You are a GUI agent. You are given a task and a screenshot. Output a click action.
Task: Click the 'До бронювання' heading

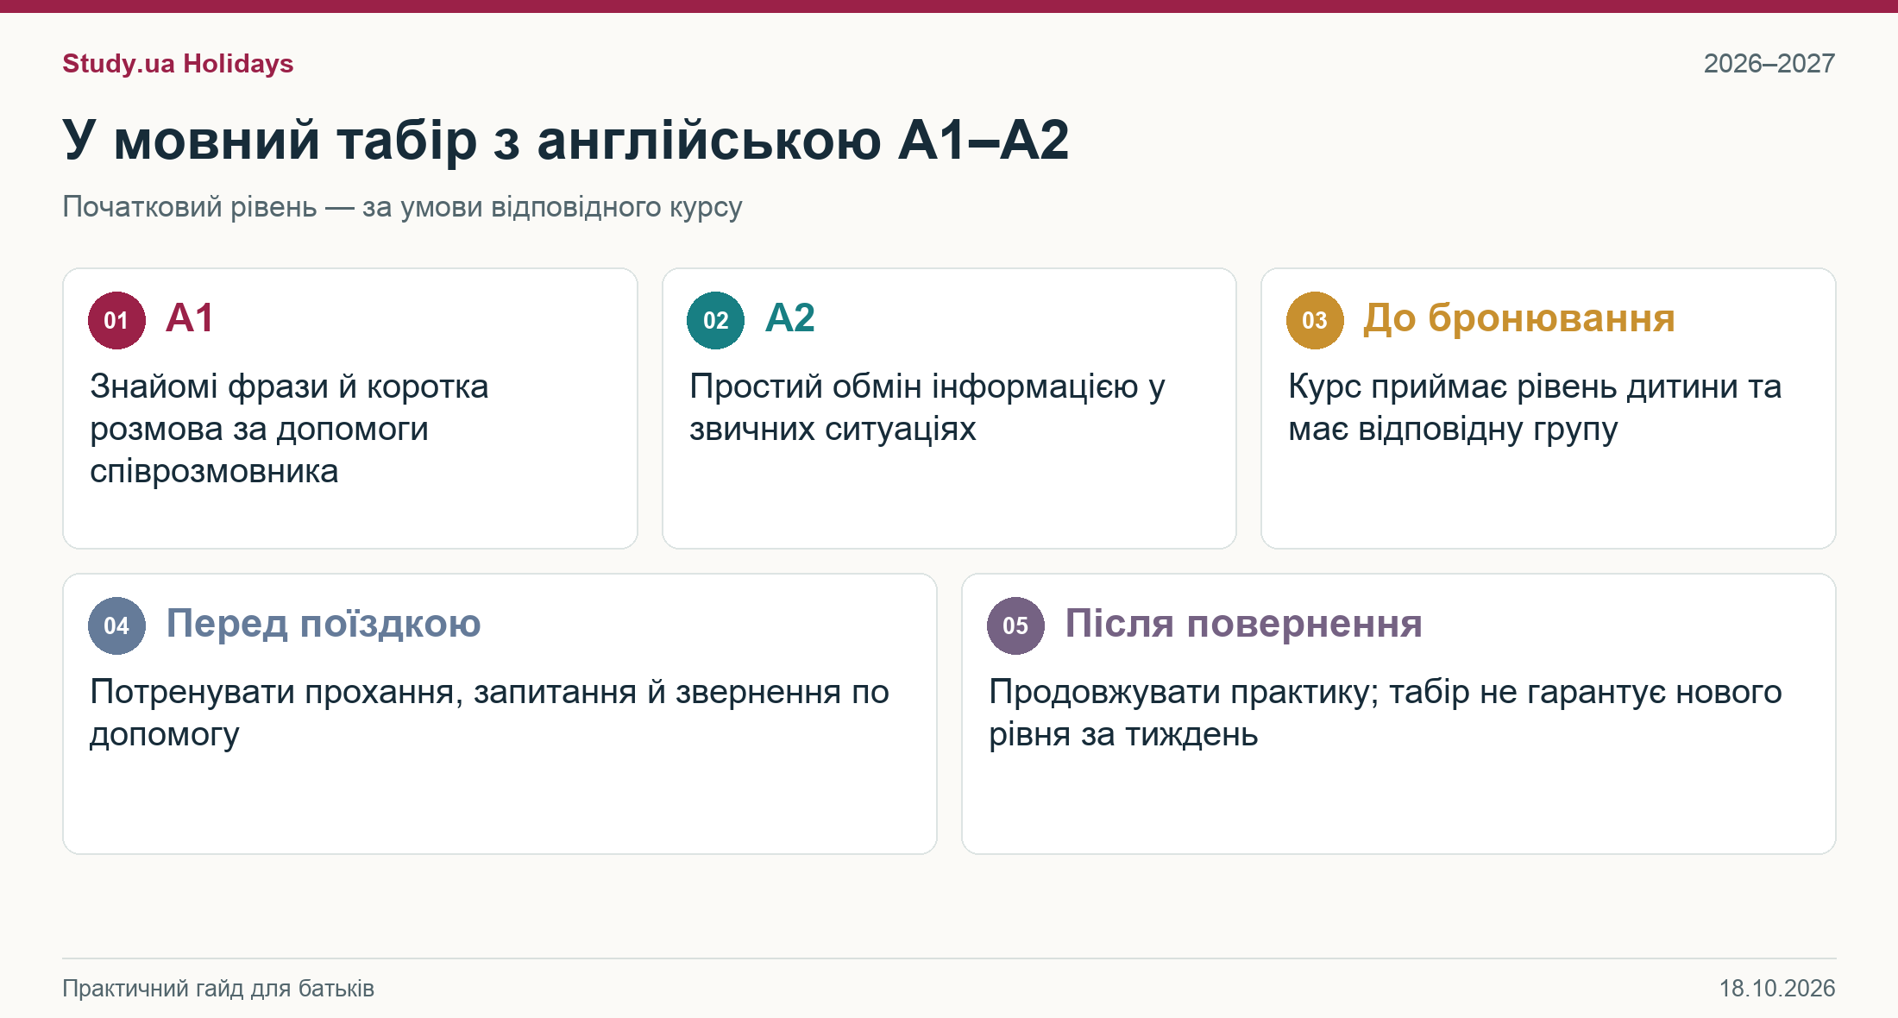pyautogui.click(x=1519, y=318)
